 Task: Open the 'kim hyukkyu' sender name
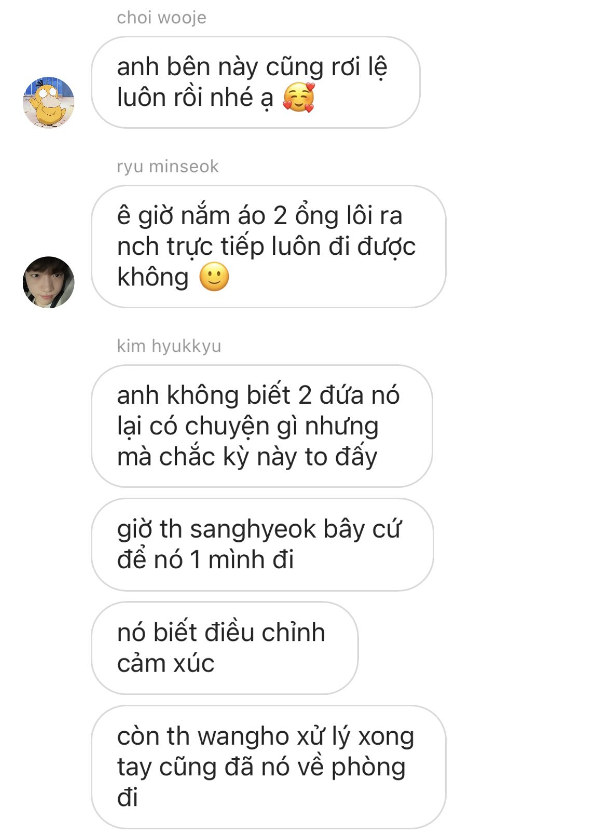(169, 346)
